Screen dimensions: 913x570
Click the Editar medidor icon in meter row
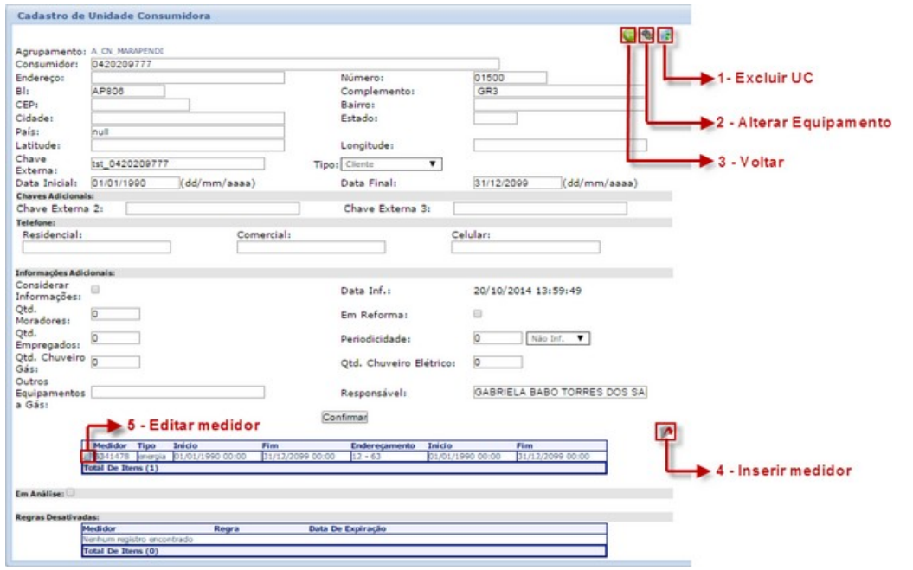click(x=87, y=456)
